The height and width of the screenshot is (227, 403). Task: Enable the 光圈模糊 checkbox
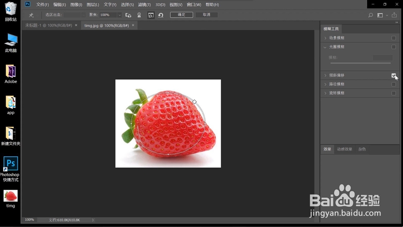[x=393, y=47]
